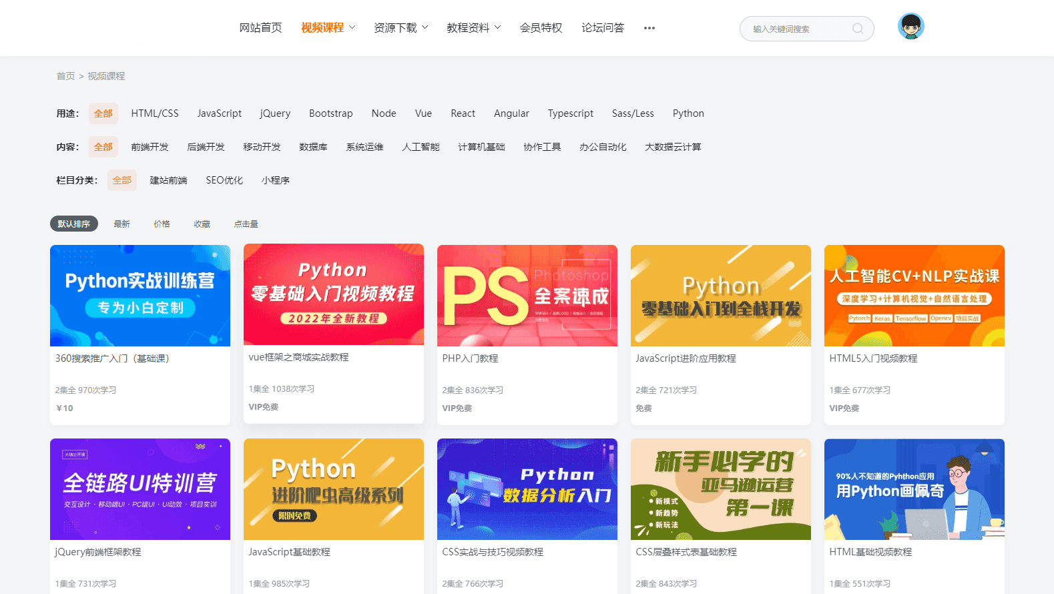The width and height of the screenshot is (1054, 594).
Task: Filter content by 数据库
Action: tap(313, 147)
